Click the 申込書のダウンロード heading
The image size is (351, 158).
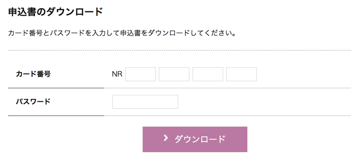56,12
